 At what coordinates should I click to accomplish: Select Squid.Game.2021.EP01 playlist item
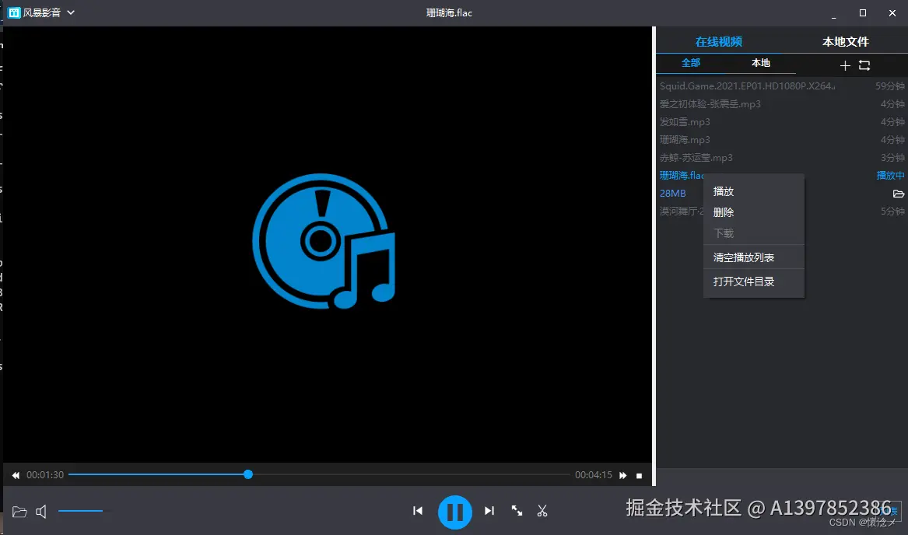782,86
